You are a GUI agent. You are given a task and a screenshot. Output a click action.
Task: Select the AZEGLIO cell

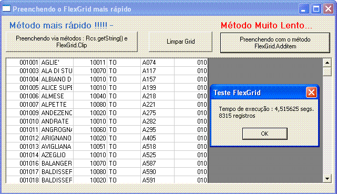pos(57,155)
